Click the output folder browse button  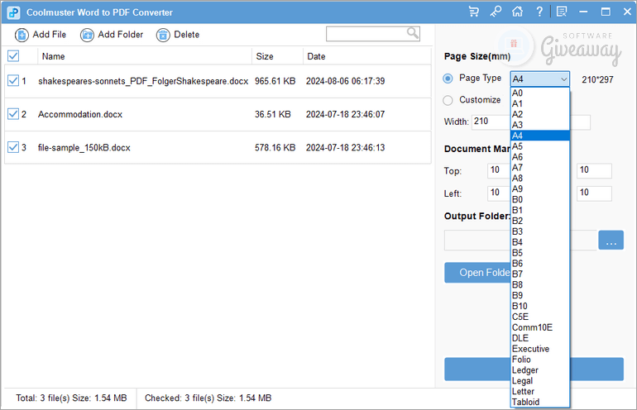click(611, 240)
